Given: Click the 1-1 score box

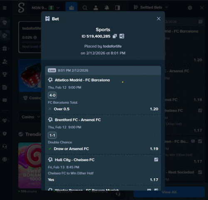Looking at the screenshot, I should [x=52, y=135].
